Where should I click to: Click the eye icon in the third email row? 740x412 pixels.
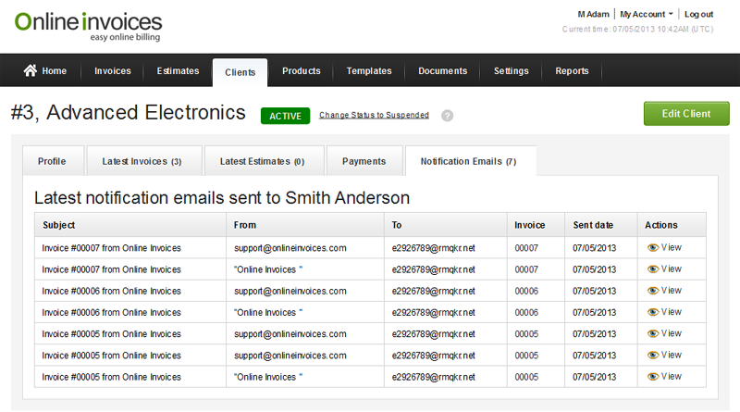click(x=653, y=291)
